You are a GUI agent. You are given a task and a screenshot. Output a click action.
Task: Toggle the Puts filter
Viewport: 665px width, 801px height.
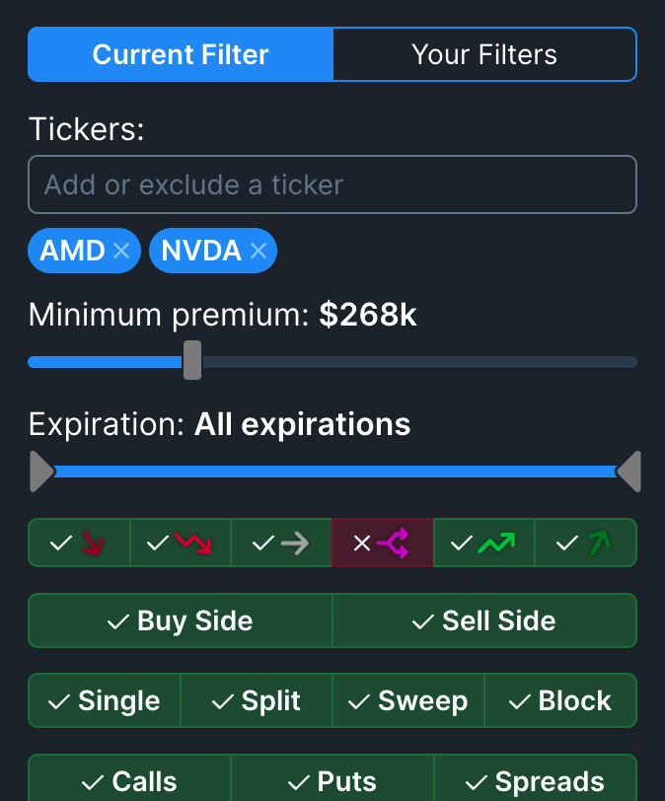coord(332,780)
